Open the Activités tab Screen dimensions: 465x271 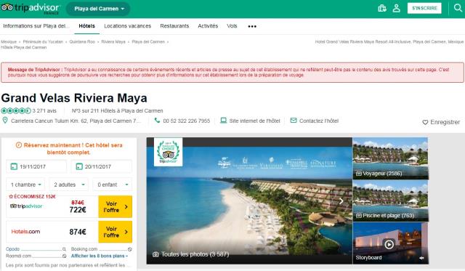(208, 26)
